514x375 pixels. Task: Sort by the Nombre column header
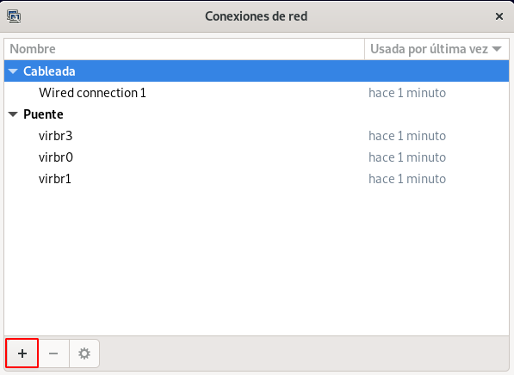pyautogui.click(x=184, y=49)
